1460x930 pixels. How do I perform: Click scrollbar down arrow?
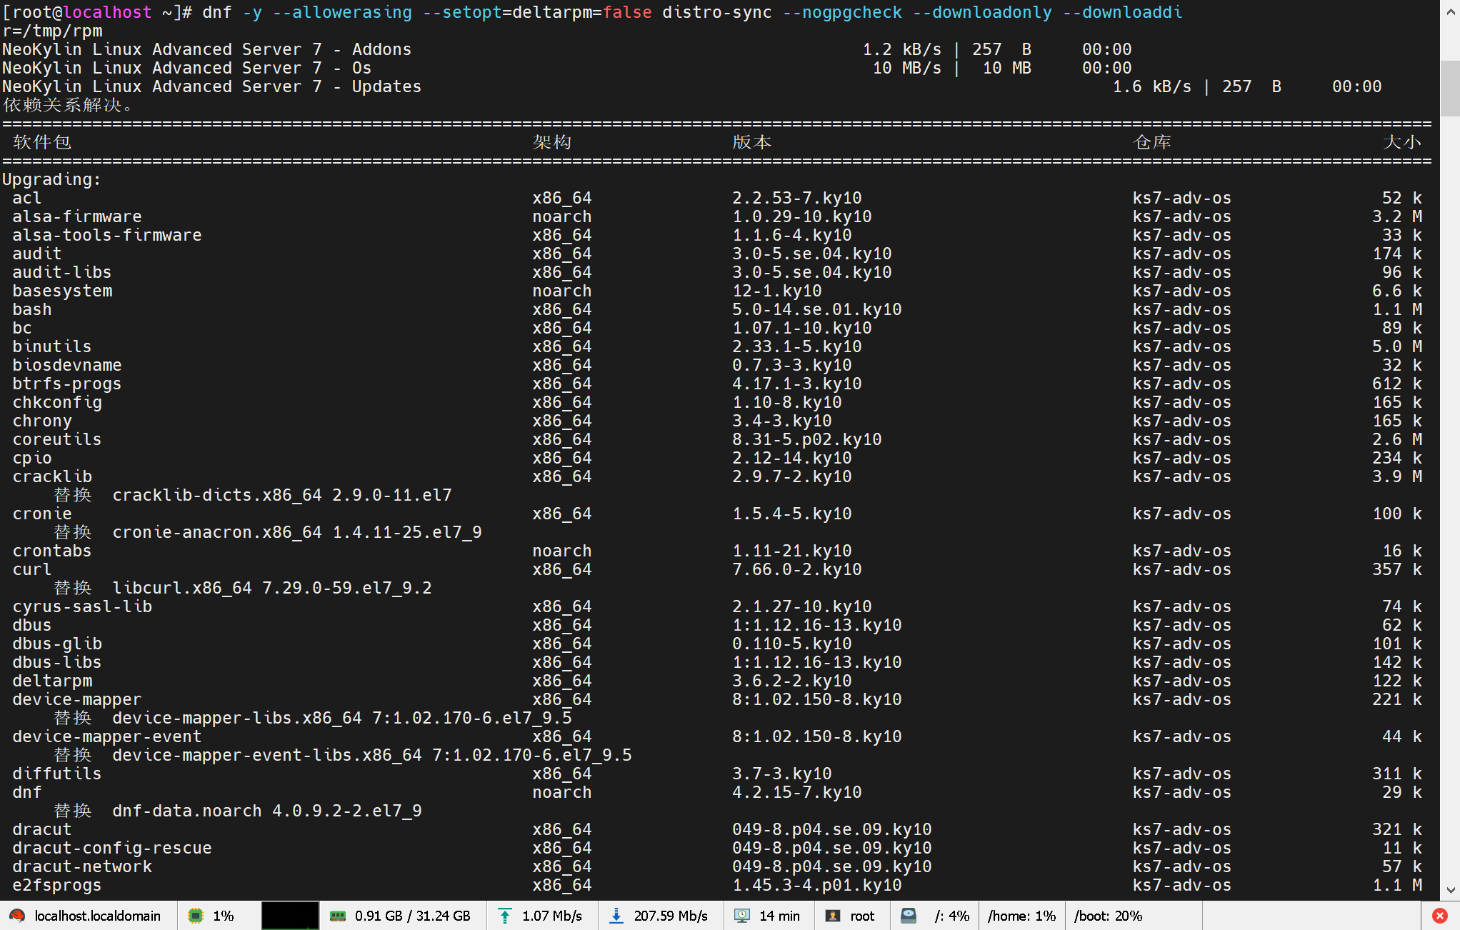click(x=1450, y=890)
